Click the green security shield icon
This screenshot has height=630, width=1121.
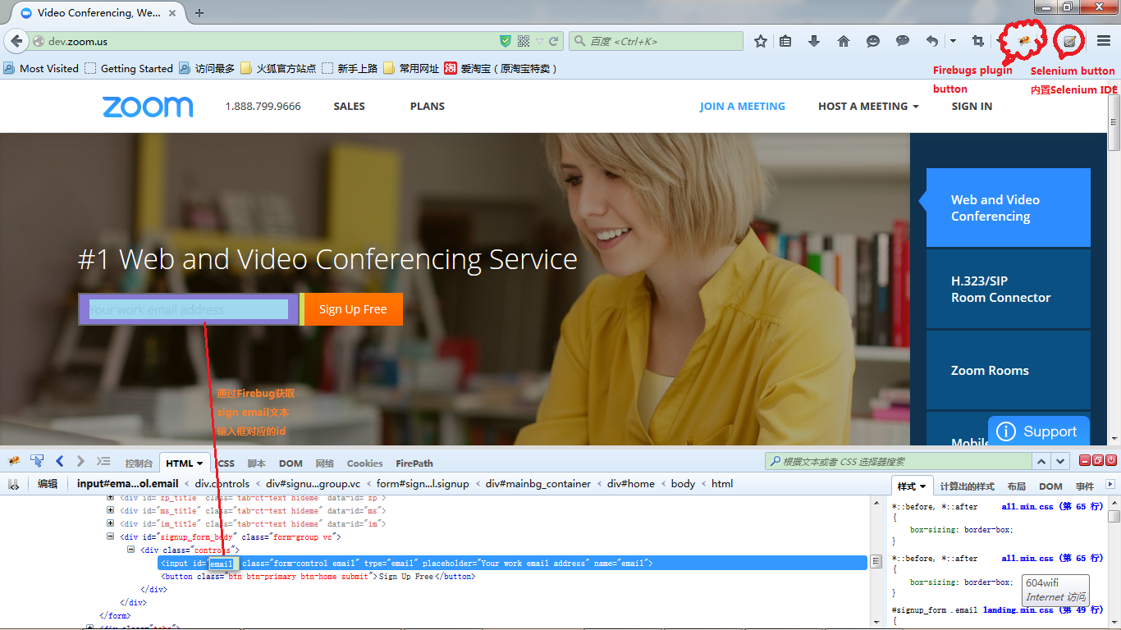pos(506,41)
